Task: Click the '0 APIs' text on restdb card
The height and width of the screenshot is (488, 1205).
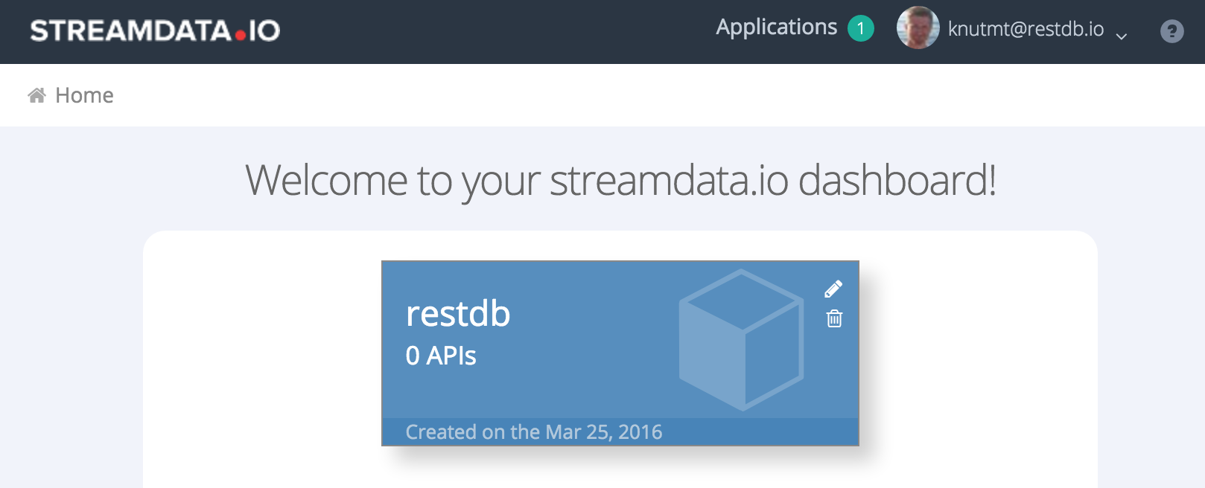Action: (x=441, y=356)
